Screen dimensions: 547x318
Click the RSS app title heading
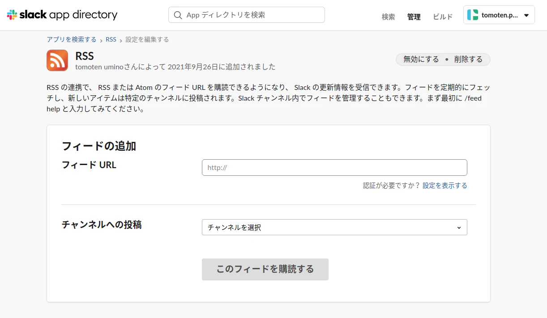pyautogui.click(x=85, y=56)
